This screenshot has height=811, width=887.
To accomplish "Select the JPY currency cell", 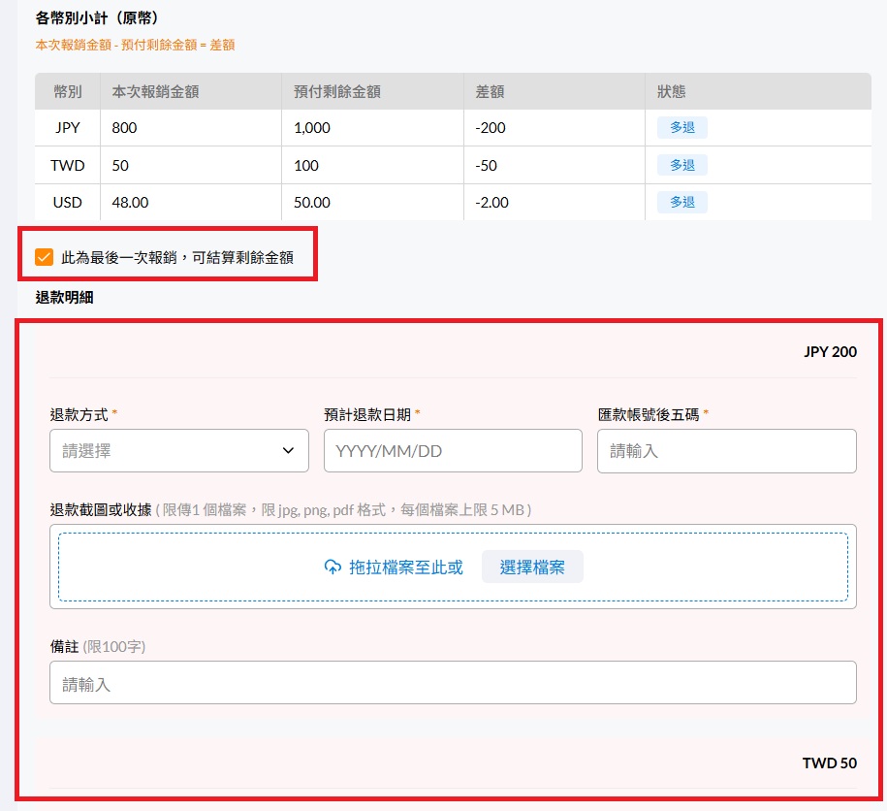I will pyautogui.click(x=67, y=127).
